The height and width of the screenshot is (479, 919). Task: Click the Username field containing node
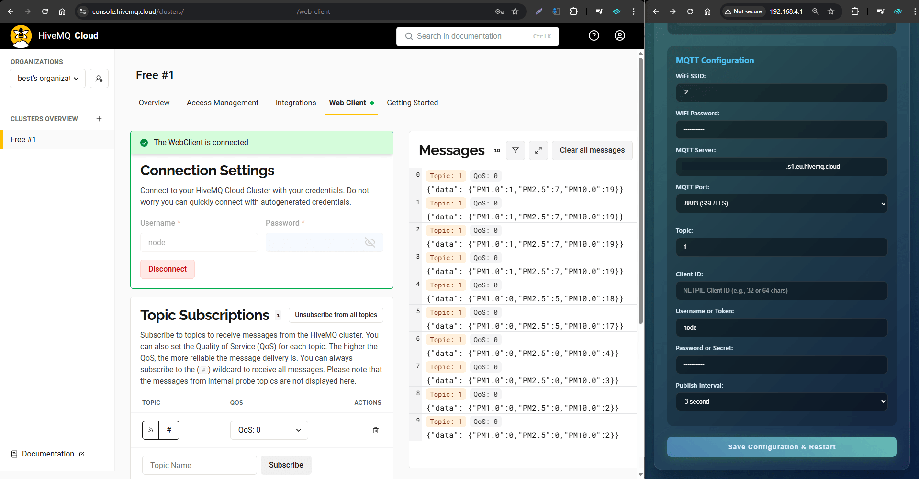(199, 242)
